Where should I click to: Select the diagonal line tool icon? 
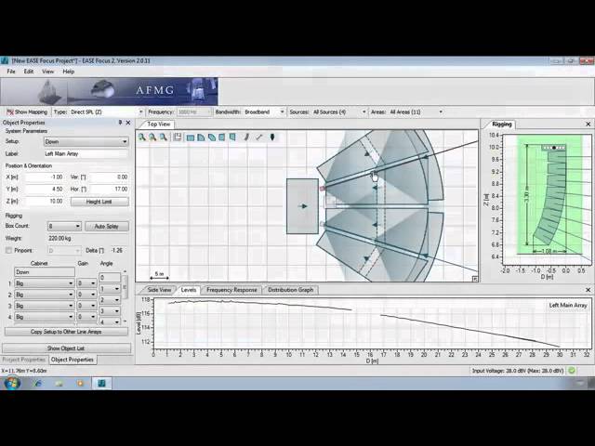coord(259,138)
